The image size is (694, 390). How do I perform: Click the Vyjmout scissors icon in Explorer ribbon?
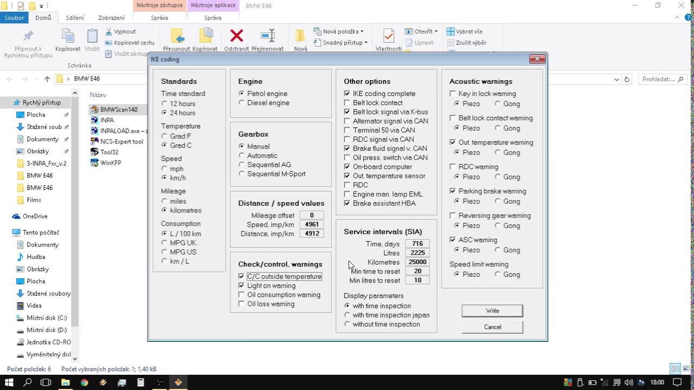(x=108, y=31)
